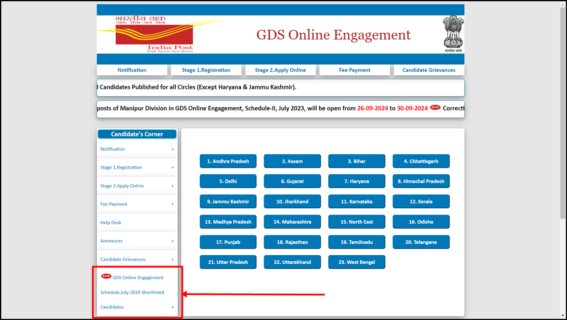Choose 22. Uttarakhand

tap(292, 262)
